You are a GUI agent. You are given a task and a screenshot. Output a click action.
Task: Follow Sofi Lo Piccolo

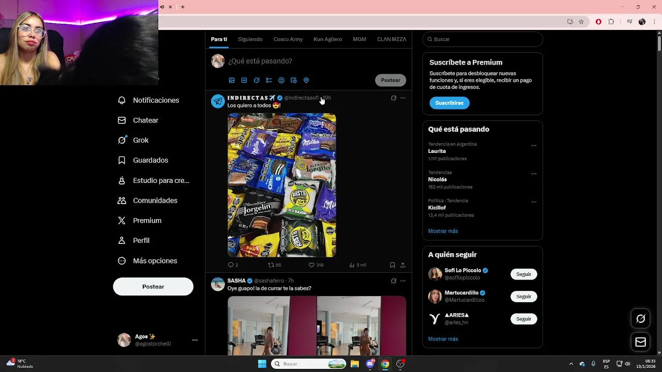coord(523,274)
